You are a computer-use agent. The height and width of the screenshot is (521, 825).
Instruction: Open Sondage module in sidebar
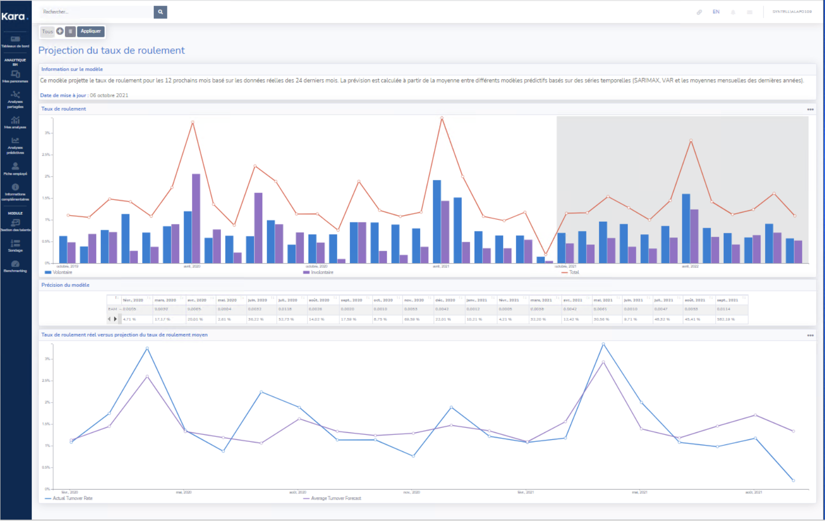click(15, 246)
